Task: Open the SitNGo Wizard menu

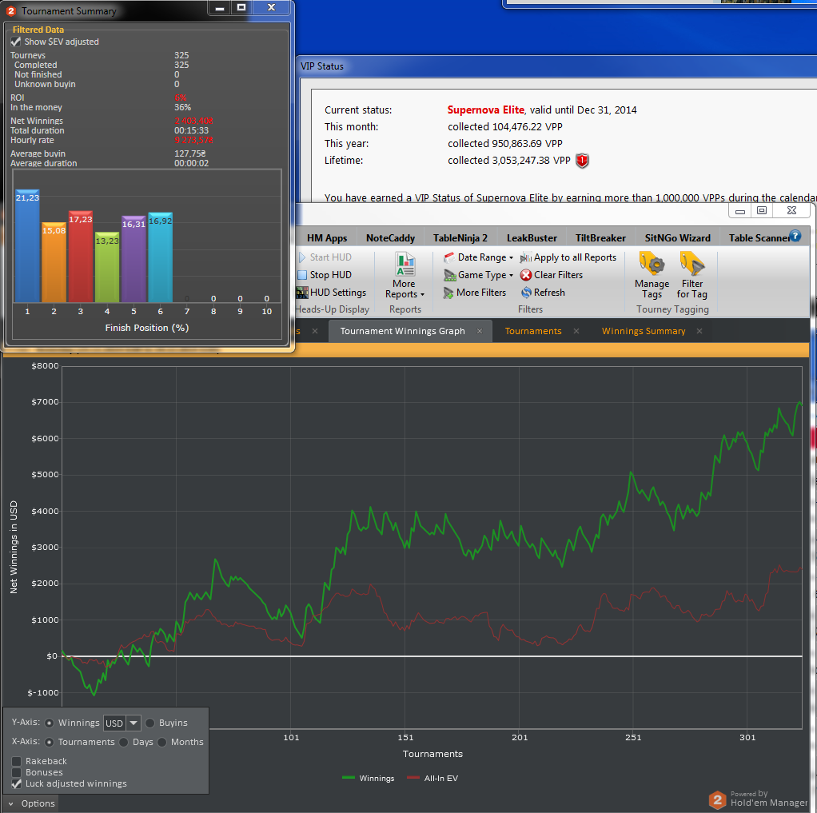Action: [677, 238]
